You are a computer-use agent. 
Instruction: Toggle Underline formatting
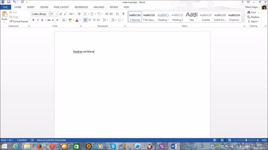tap(42, 20)
